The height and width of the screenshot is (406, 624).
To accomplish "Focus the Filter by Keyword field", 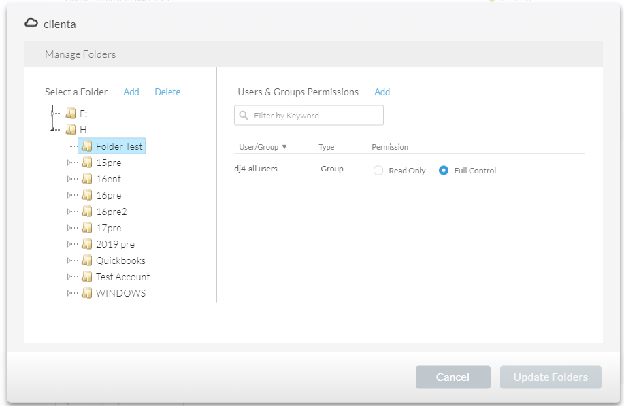I will coord(309,116).
